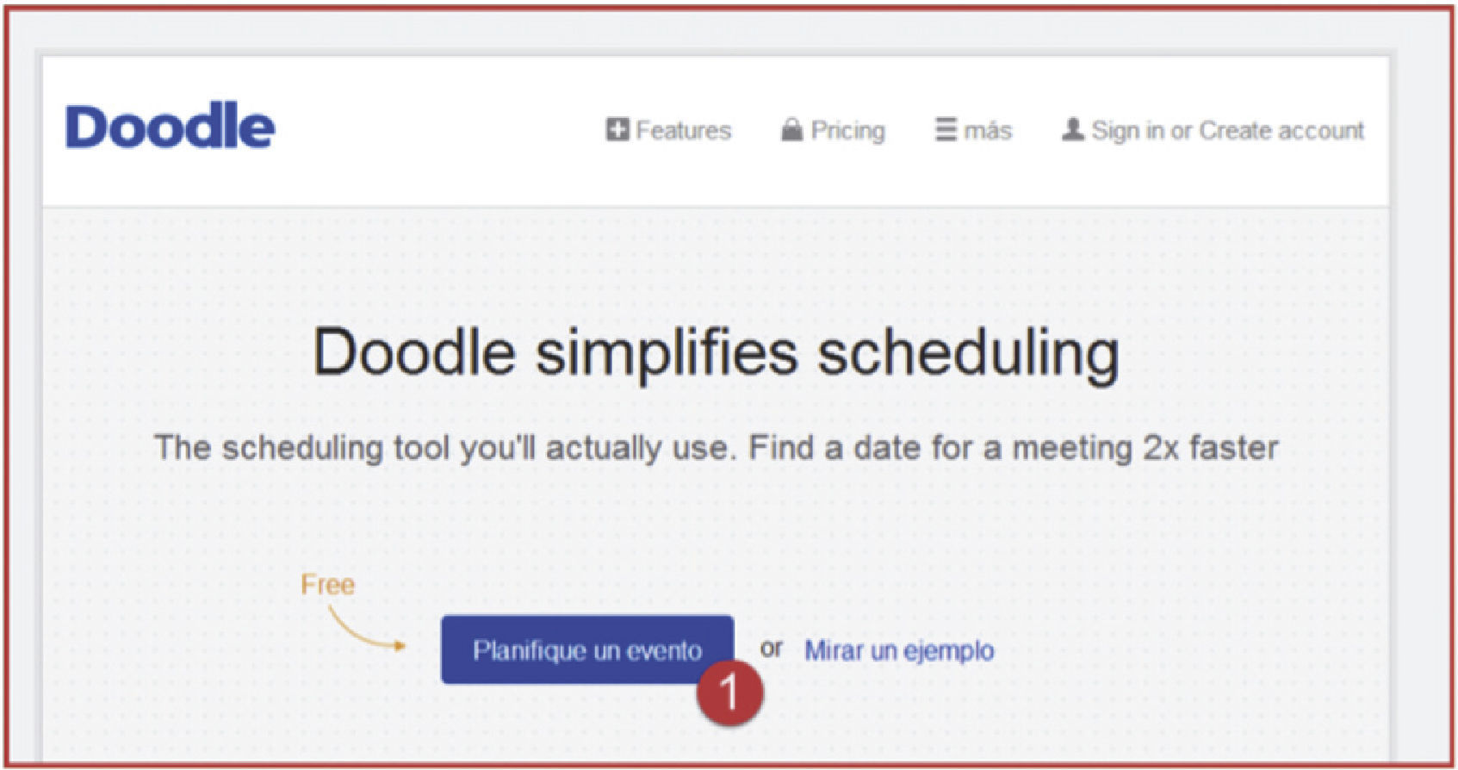The image size is (1458, 770).
Task: Click the words 'Create account'
Action: [x=1281, y=130]
